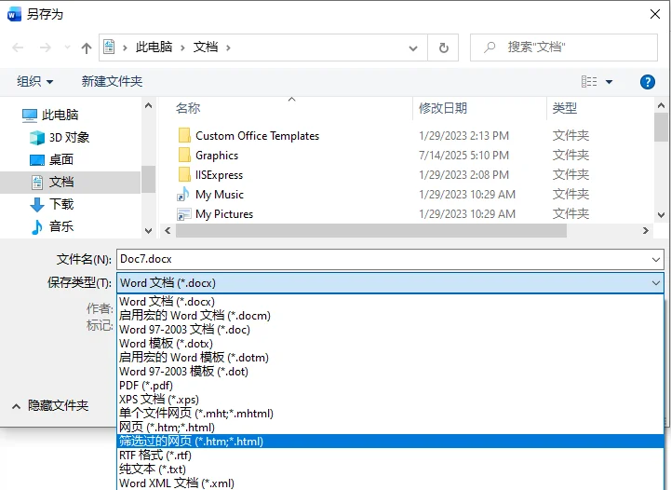Choose Word 97-2003 模板 (*.dot)
The height and width of the screenshot is (490, 671).
(x=390, y=372)
